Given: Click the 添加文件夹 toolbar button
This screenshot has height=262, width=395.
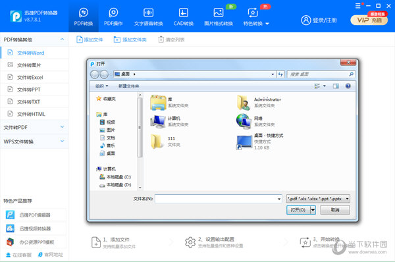Looking at the screenshot, I should click(x=130, y=39).
